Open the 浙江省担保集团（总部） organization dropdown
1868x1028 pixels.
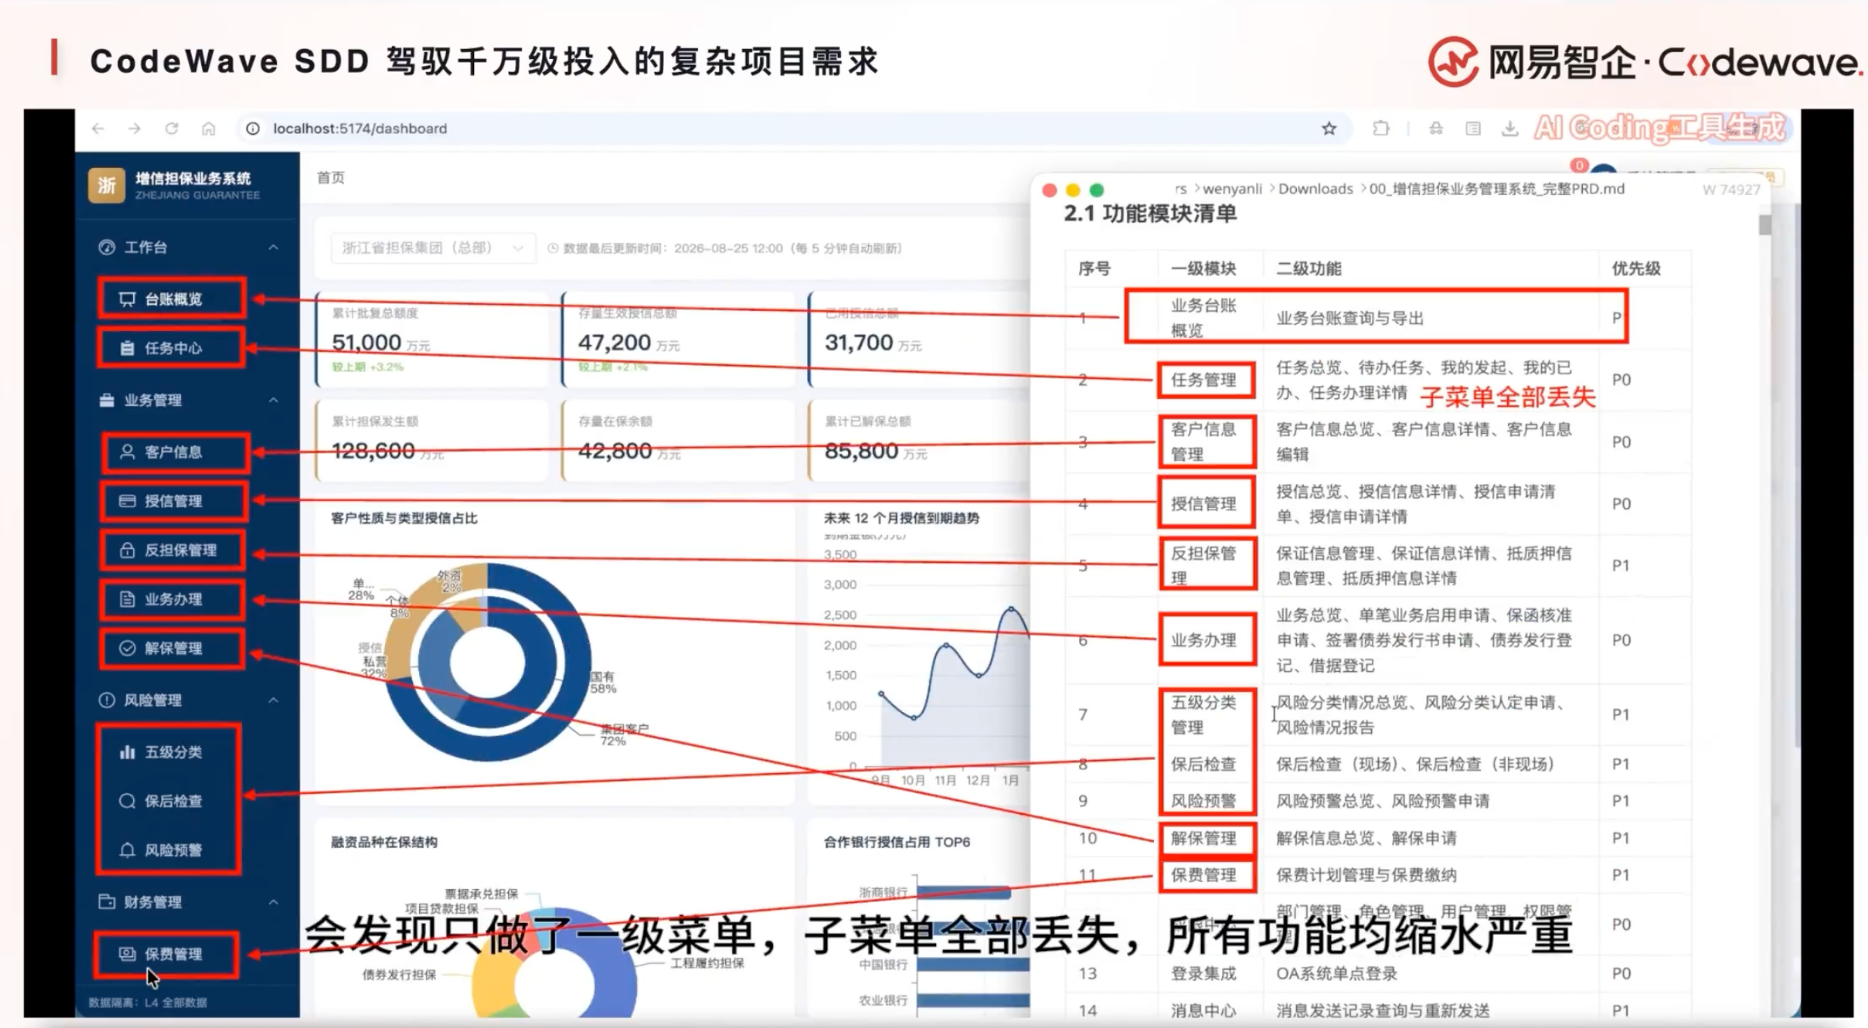(x=433, y=248)
